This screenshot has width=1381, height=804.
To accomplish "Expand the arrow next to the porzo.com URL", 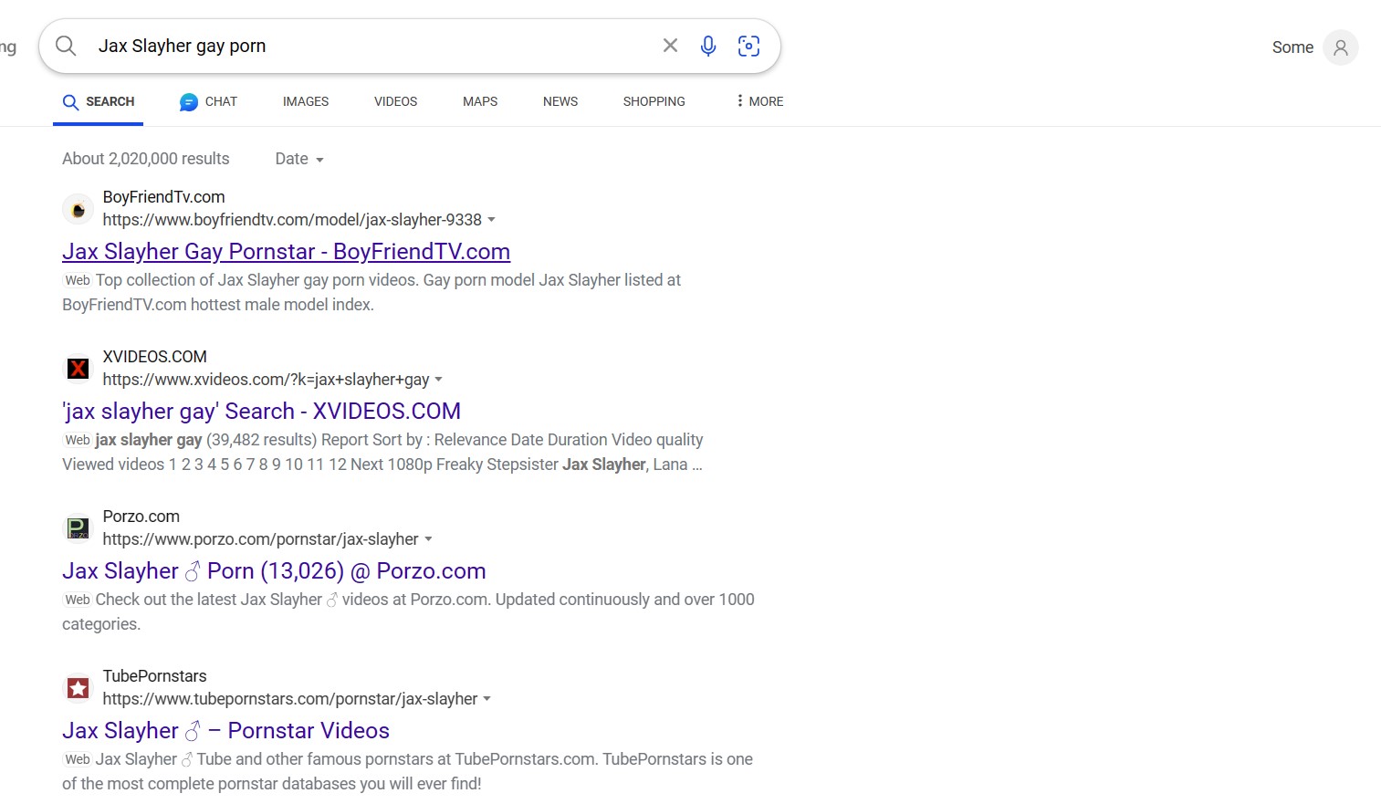I will (429, 539).
